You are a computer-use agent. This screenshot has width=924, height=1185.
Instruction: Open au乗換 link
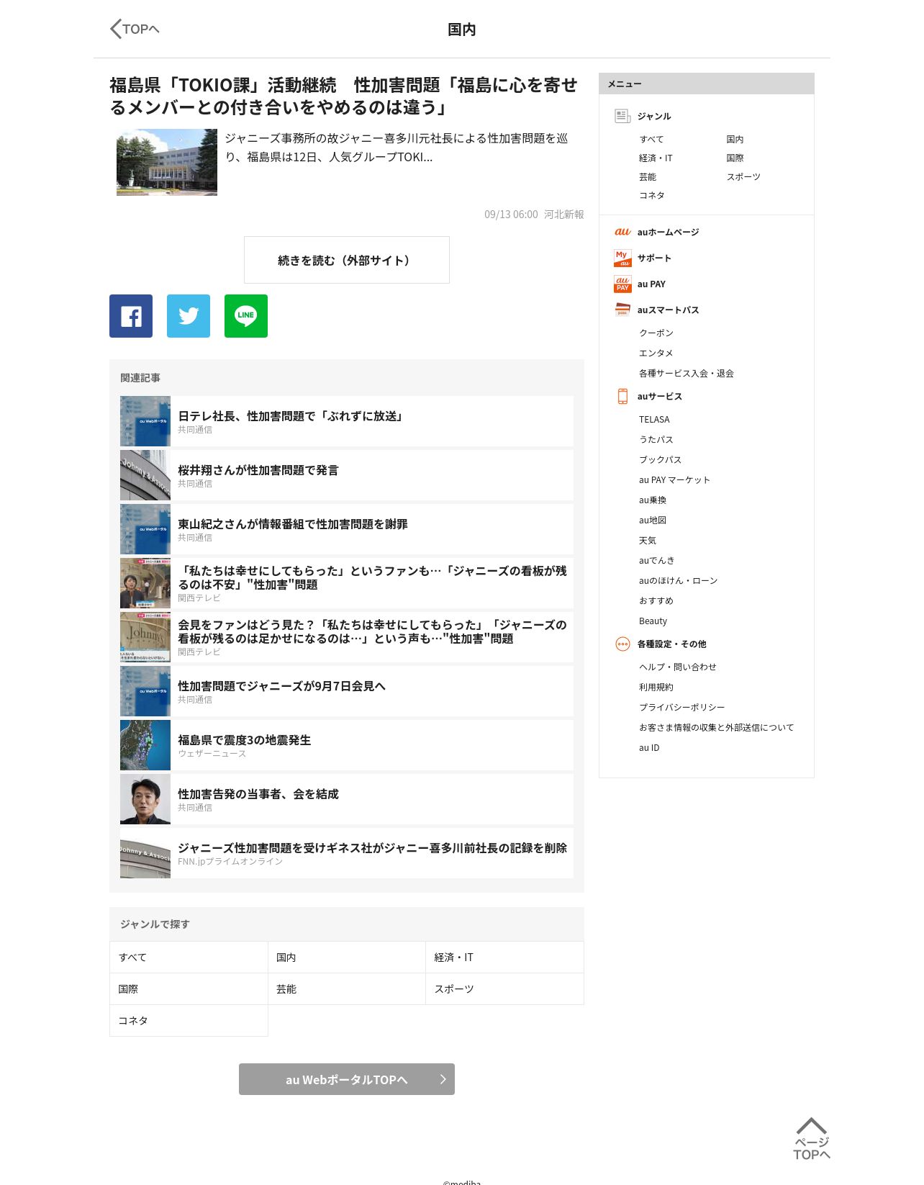click(653, 500)
